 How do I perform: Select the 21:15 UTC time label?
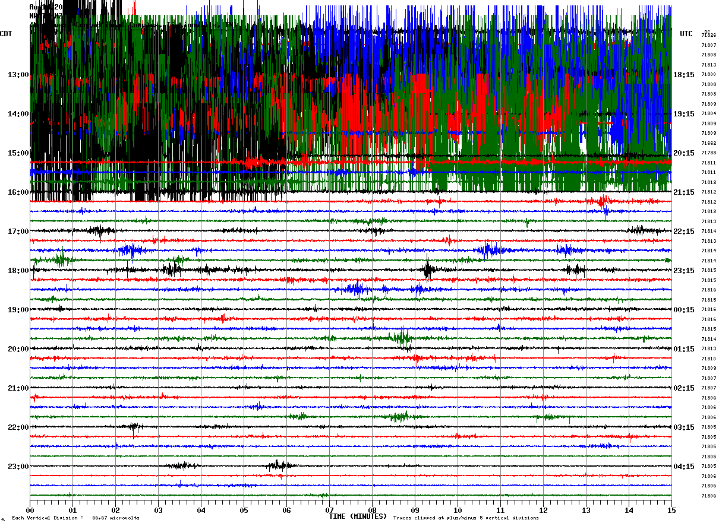tap(683, 192)
